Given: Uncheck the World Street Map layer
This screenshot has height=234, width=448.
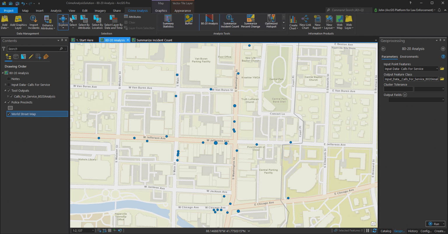Looking at the screenshot, I should (x=8, y=114).
